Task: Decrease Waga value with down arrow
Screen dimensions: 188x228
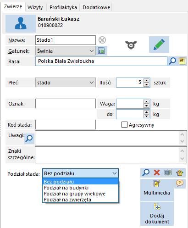Action: pos(146,106)
